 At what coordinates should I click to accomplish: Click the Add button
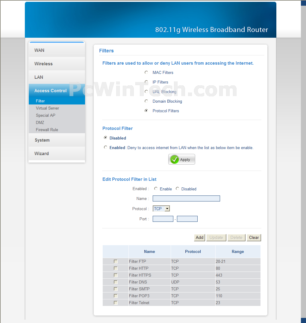click(x=199, y=237)
